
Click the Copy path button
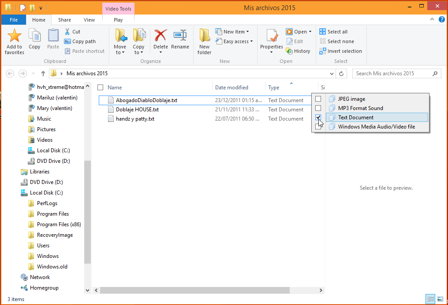point(80,41)
